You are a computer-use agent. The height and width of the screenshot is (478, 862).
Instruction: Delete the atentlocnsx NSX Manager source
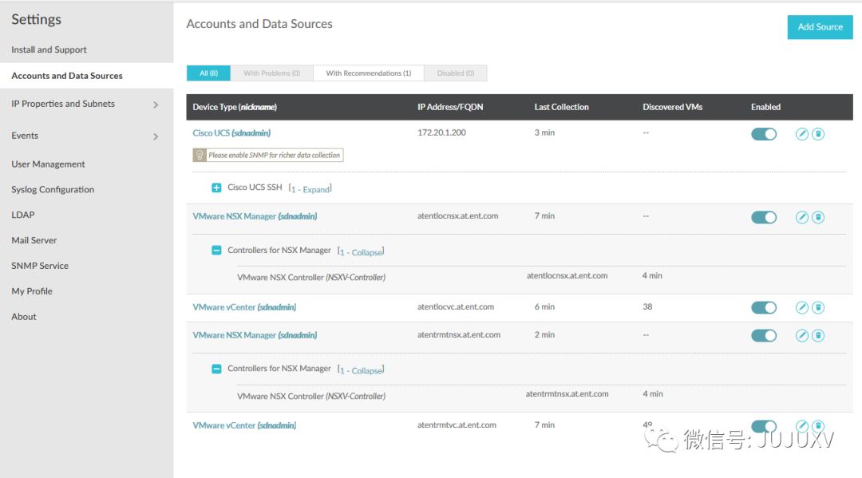(x=818, y=217)
